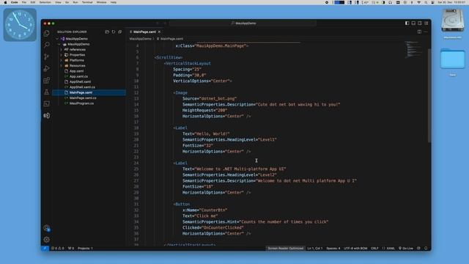Go back using the title bar arrow
This screenshot has height=264, width=469.
tap(158, 23)
